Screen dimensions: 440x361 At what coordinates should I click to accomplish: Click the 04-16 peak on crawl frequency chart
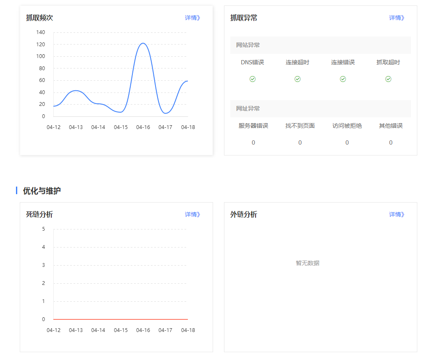click(x=143, y=43)
